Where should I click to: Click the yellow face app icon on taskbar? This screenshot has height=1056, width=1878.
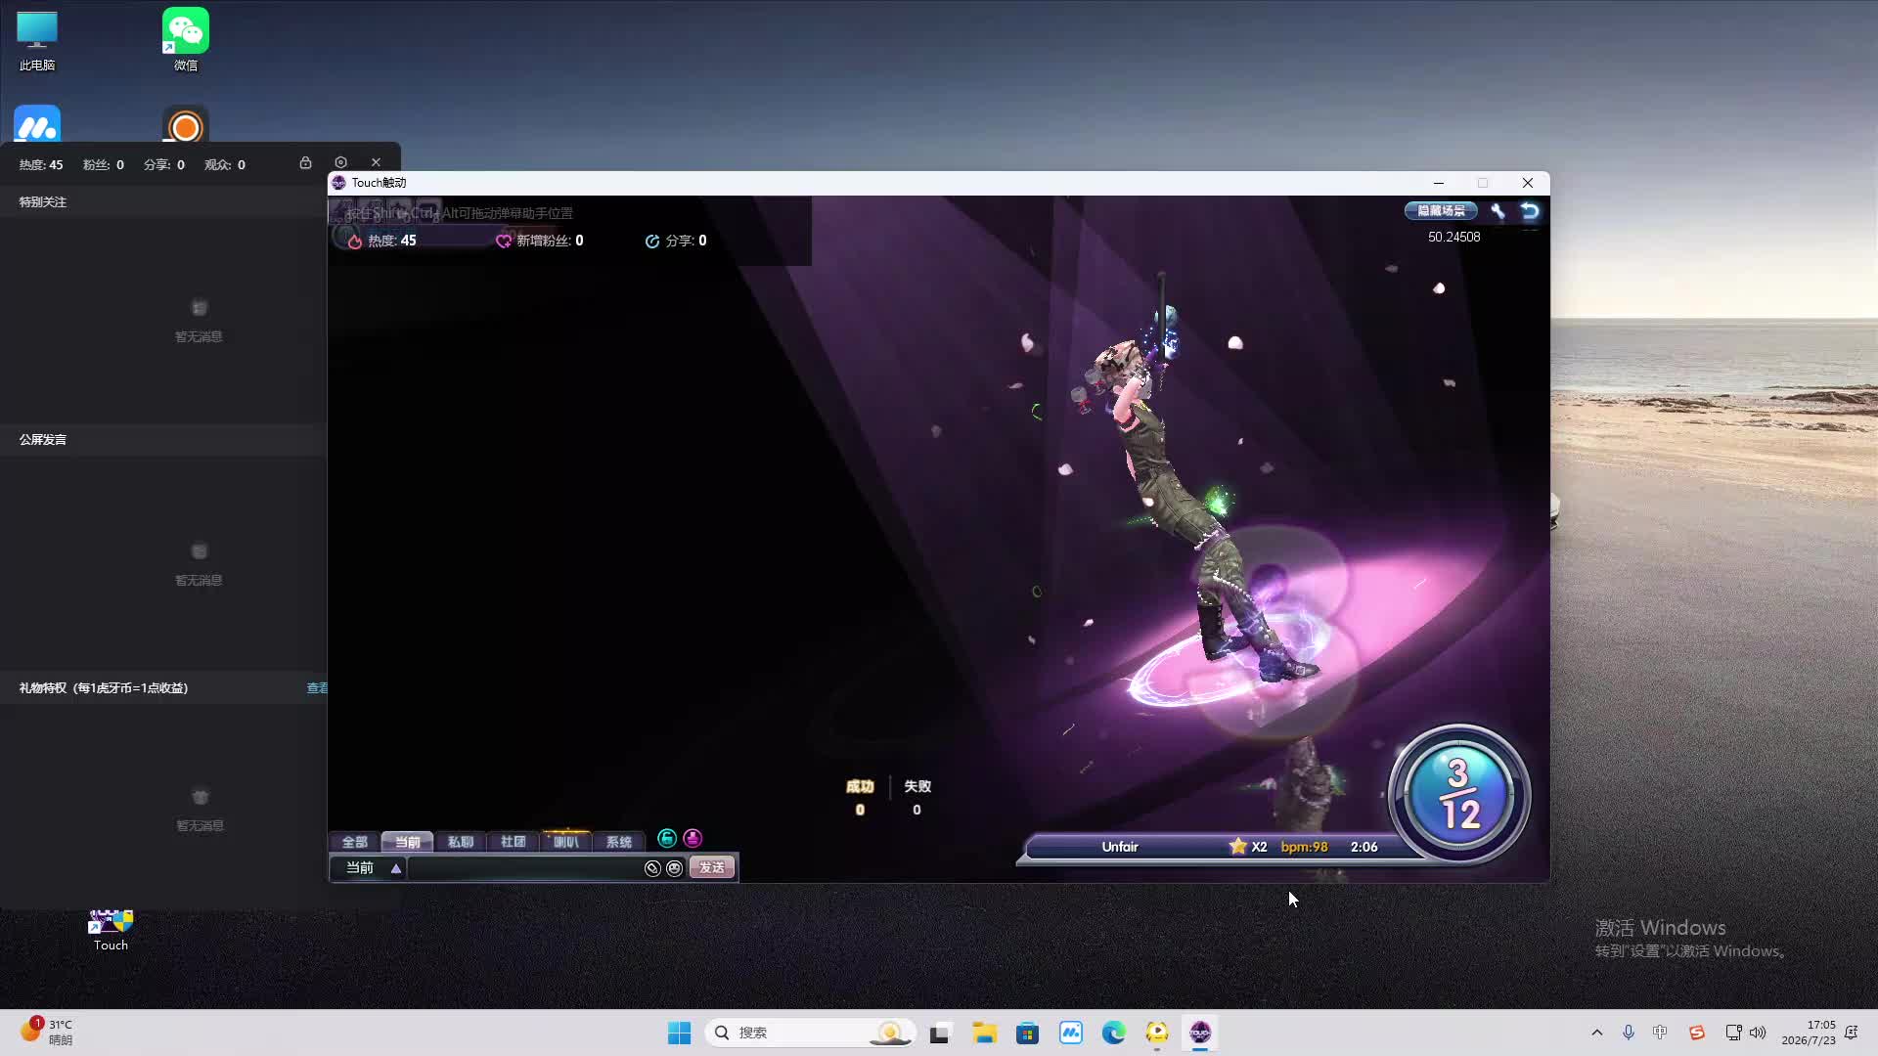click(x=1157, y=1033)
